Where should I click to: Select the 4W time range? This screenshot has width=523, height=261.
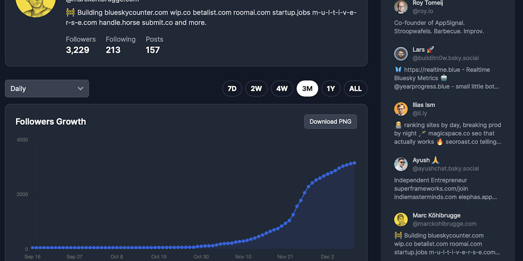[282, 88]
